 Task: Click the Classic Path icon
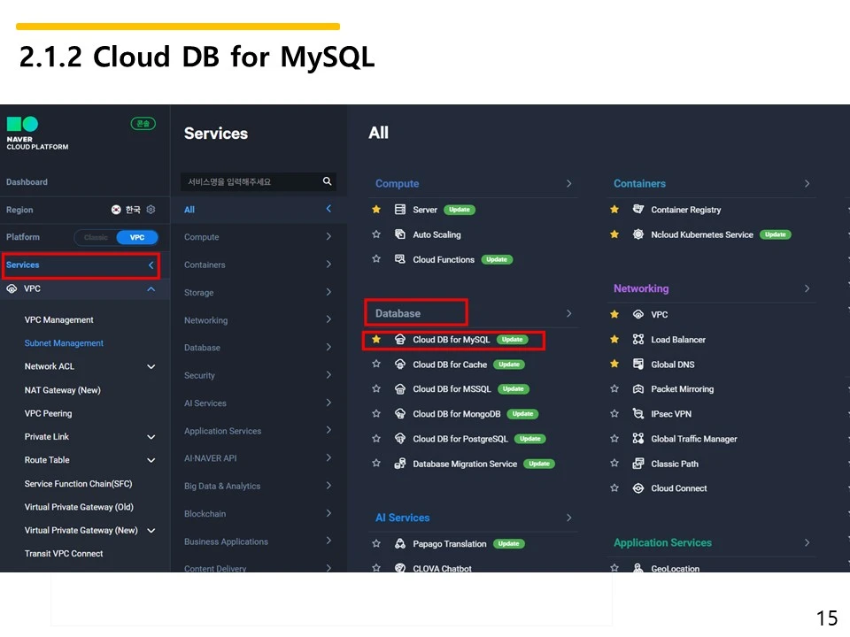click(x=638, y=463)
